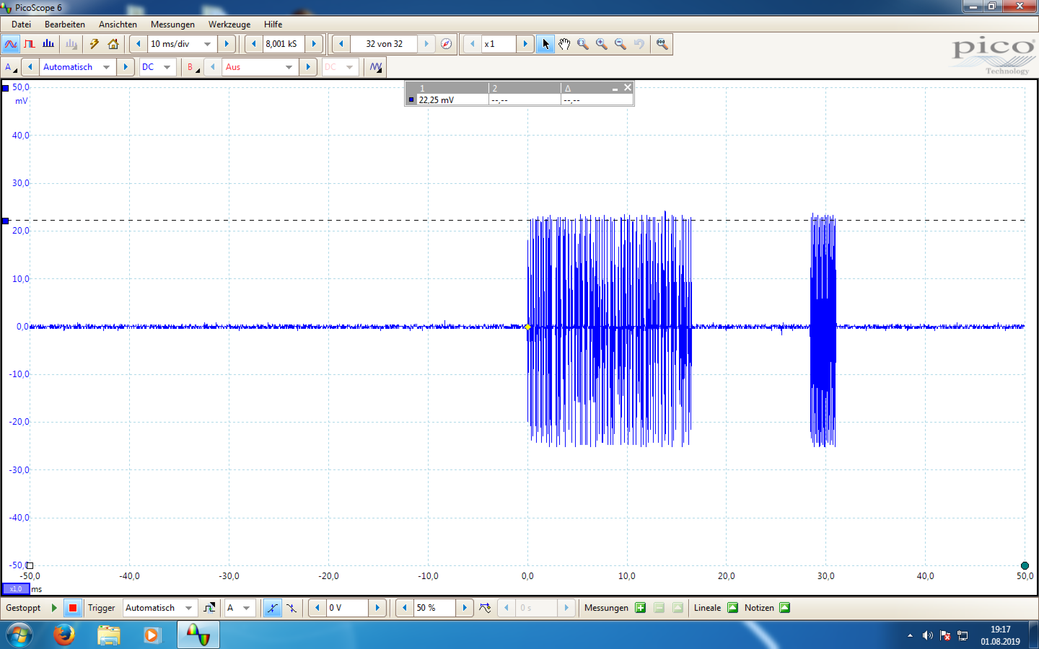Image resolution: width=1039 pixels, height=649 pixels.
Task: Select the yellow trigger point marker
Action: tap(528, 327)
